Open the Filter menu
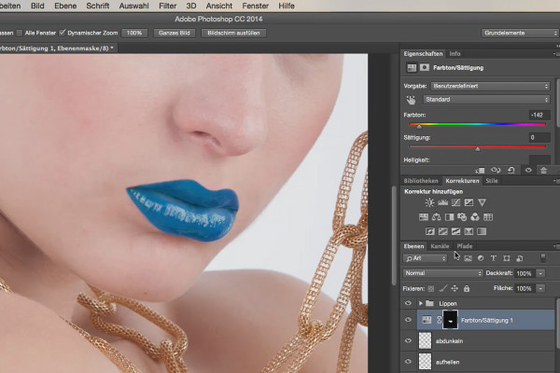560x373 pixels. (x=167, y=6)
